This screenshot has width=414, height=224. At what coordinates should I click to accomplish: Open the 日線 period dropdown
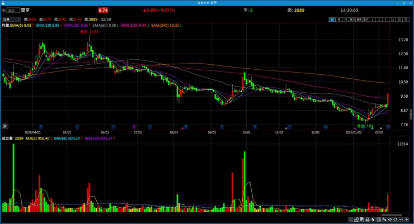[x=11, y=19]
